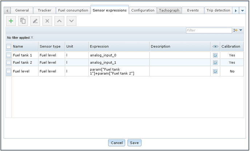
Task: Clear the filter using X after 'No filter applied'
Action: pos(32,37)
